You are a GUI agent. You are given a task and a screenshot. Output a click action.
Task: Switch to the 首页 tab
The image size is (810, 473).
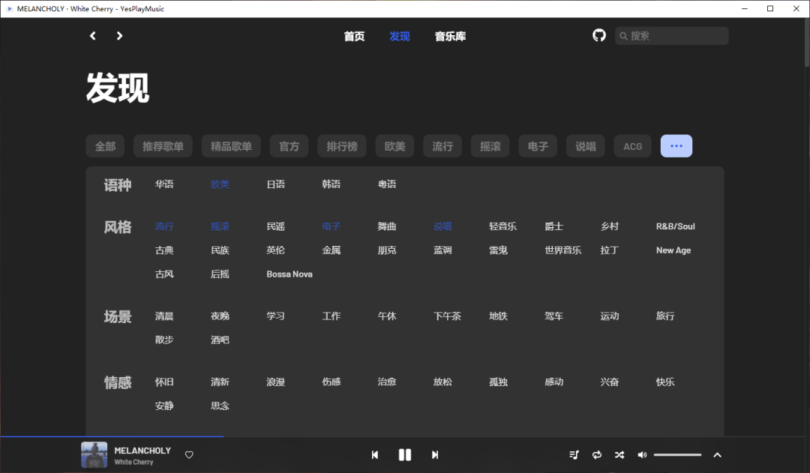[354, 36]
